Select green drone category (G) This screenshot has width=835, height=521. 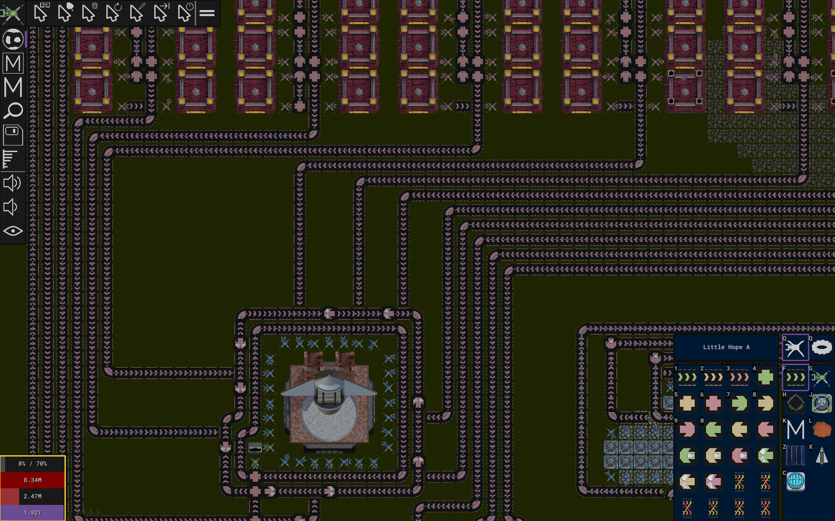[x=821, y=377]
